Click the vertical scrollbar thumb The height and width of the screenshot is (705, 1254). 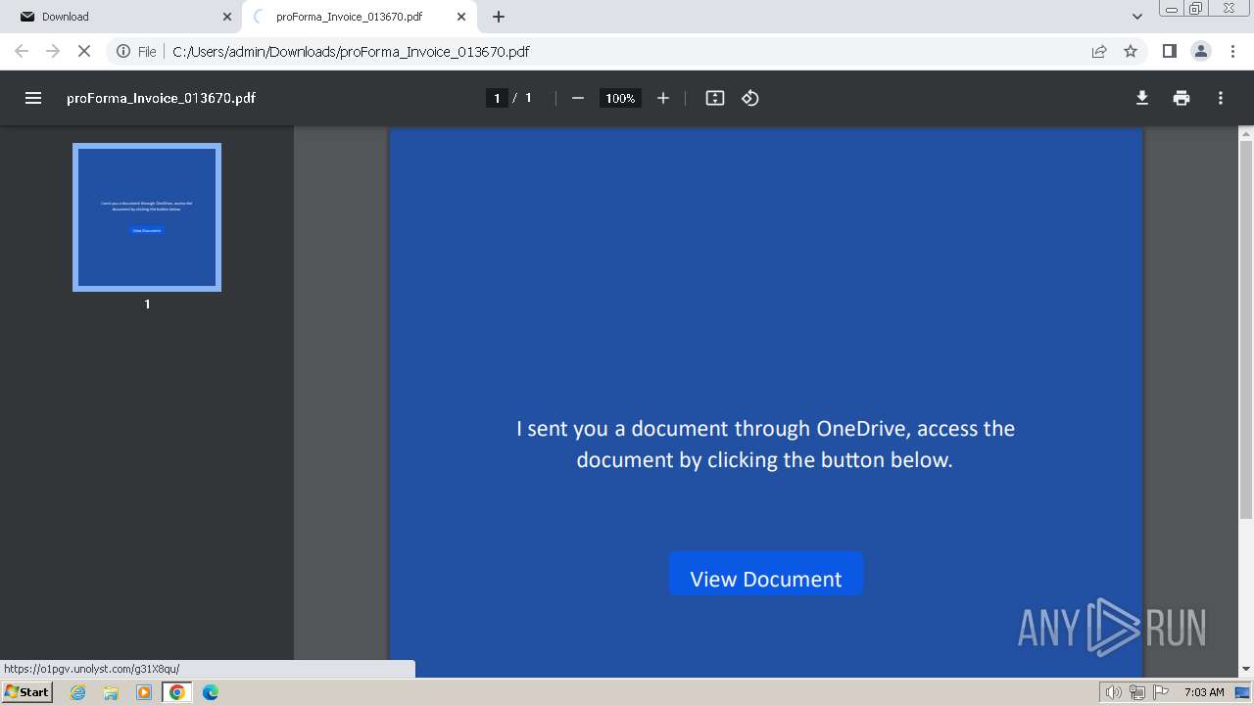[1246, 329]
